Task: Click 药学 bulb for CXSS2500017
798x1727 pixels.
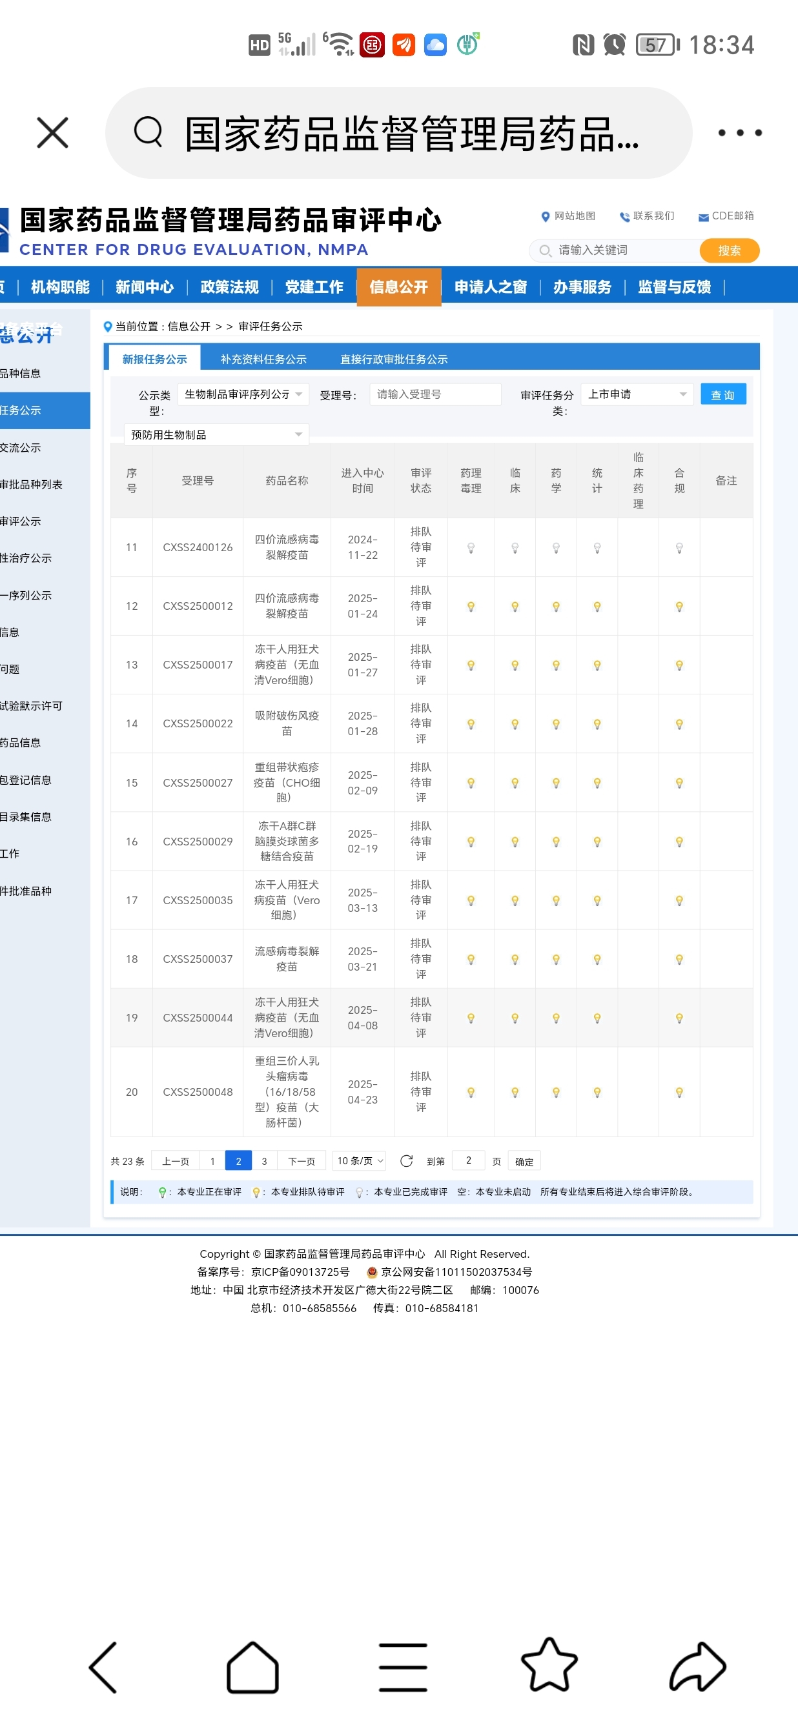Action: click(x=556, y=665)
